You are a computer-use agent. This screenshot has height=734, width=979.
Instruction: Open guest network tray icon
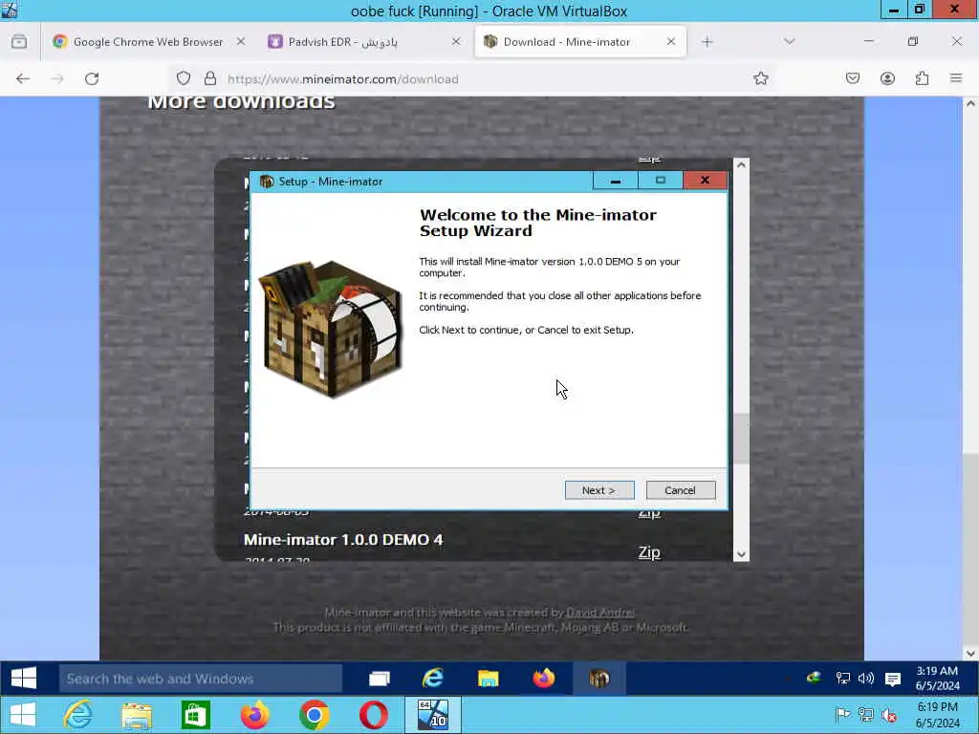click(x=843, y=679)
